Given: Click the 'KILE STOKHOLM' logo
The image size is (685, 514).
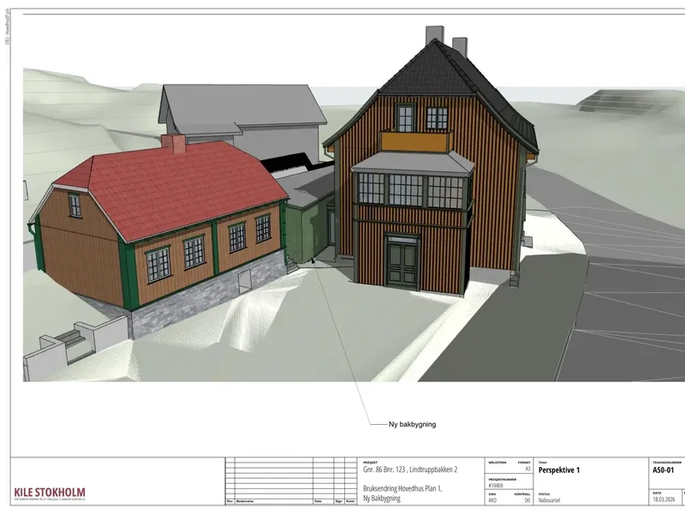Looking at the screenshot, I should [x=50, y=493].
